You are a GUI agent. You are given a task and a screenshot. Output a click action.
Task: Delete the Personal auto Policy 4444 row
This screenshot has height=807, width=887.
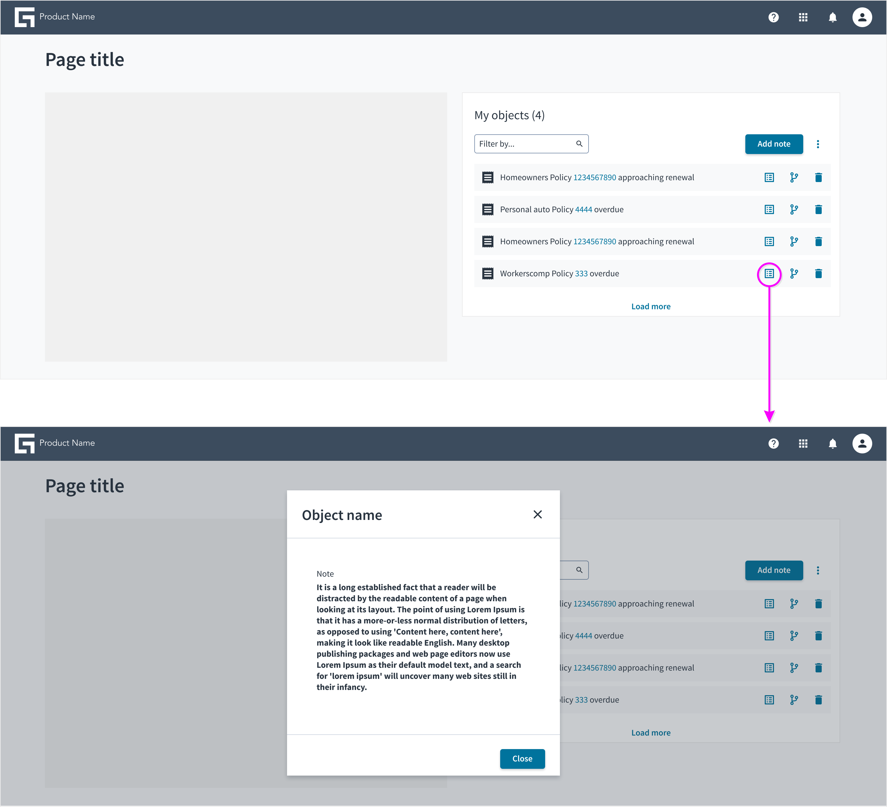pos(818,209)
